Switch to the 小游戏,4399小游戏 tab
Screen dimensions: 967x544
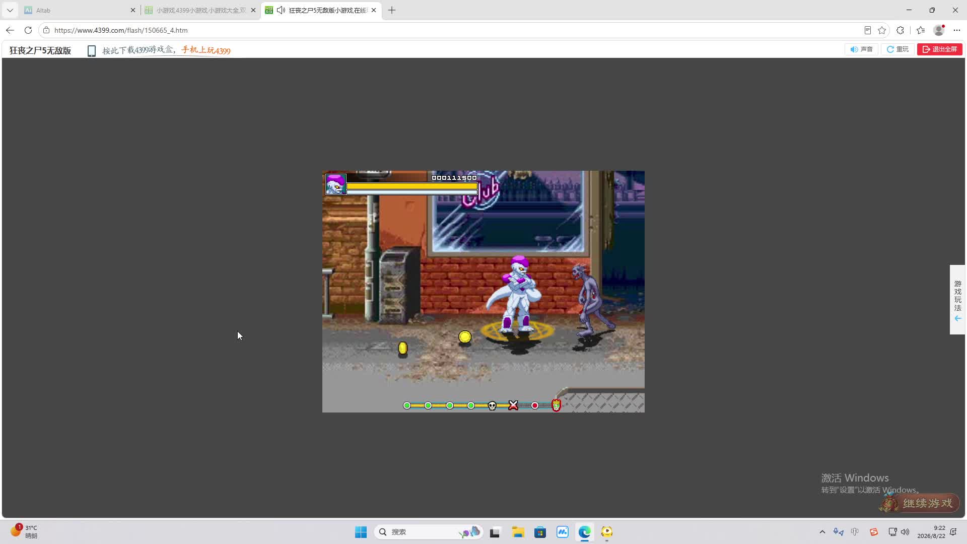(x=200, y=10)
